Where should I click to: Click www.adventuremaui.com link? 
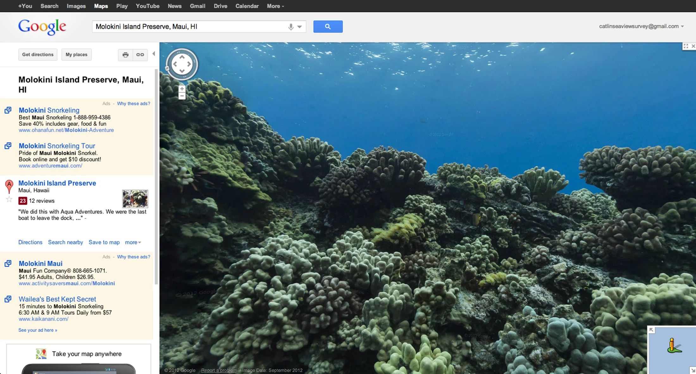(50, 166)
